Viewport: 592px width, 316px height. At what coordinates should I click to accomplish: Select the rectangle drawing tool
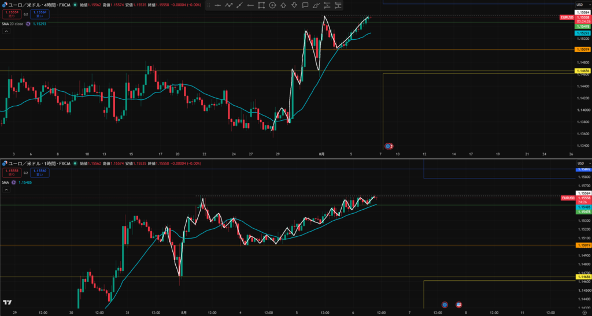261,5
